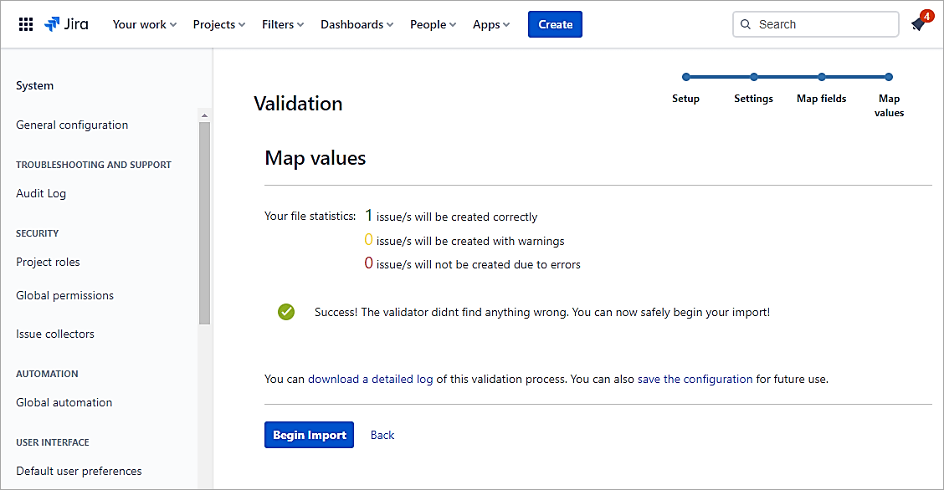Open the People menu

click(433, 24)
